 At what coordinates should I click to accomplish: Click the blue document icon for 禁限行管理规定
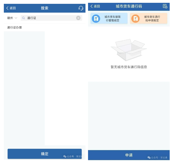[x=96, y=19]
